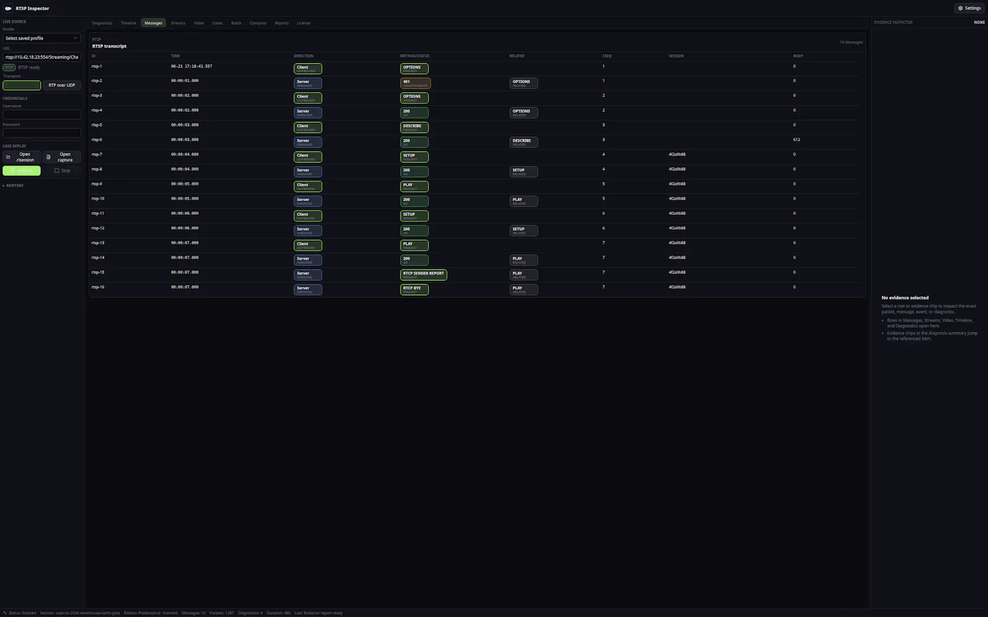Click the EVIDENCE INSPECTOR panel title
The width and height of the screenshot is (988, 617).
[893, 22]
